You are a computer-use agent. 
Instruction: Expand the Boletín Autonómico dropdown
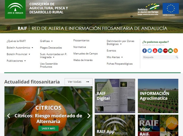tap(20, 48)
